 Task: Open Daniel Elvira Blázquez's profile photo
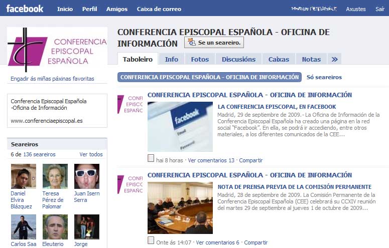(x=24, y=176)
